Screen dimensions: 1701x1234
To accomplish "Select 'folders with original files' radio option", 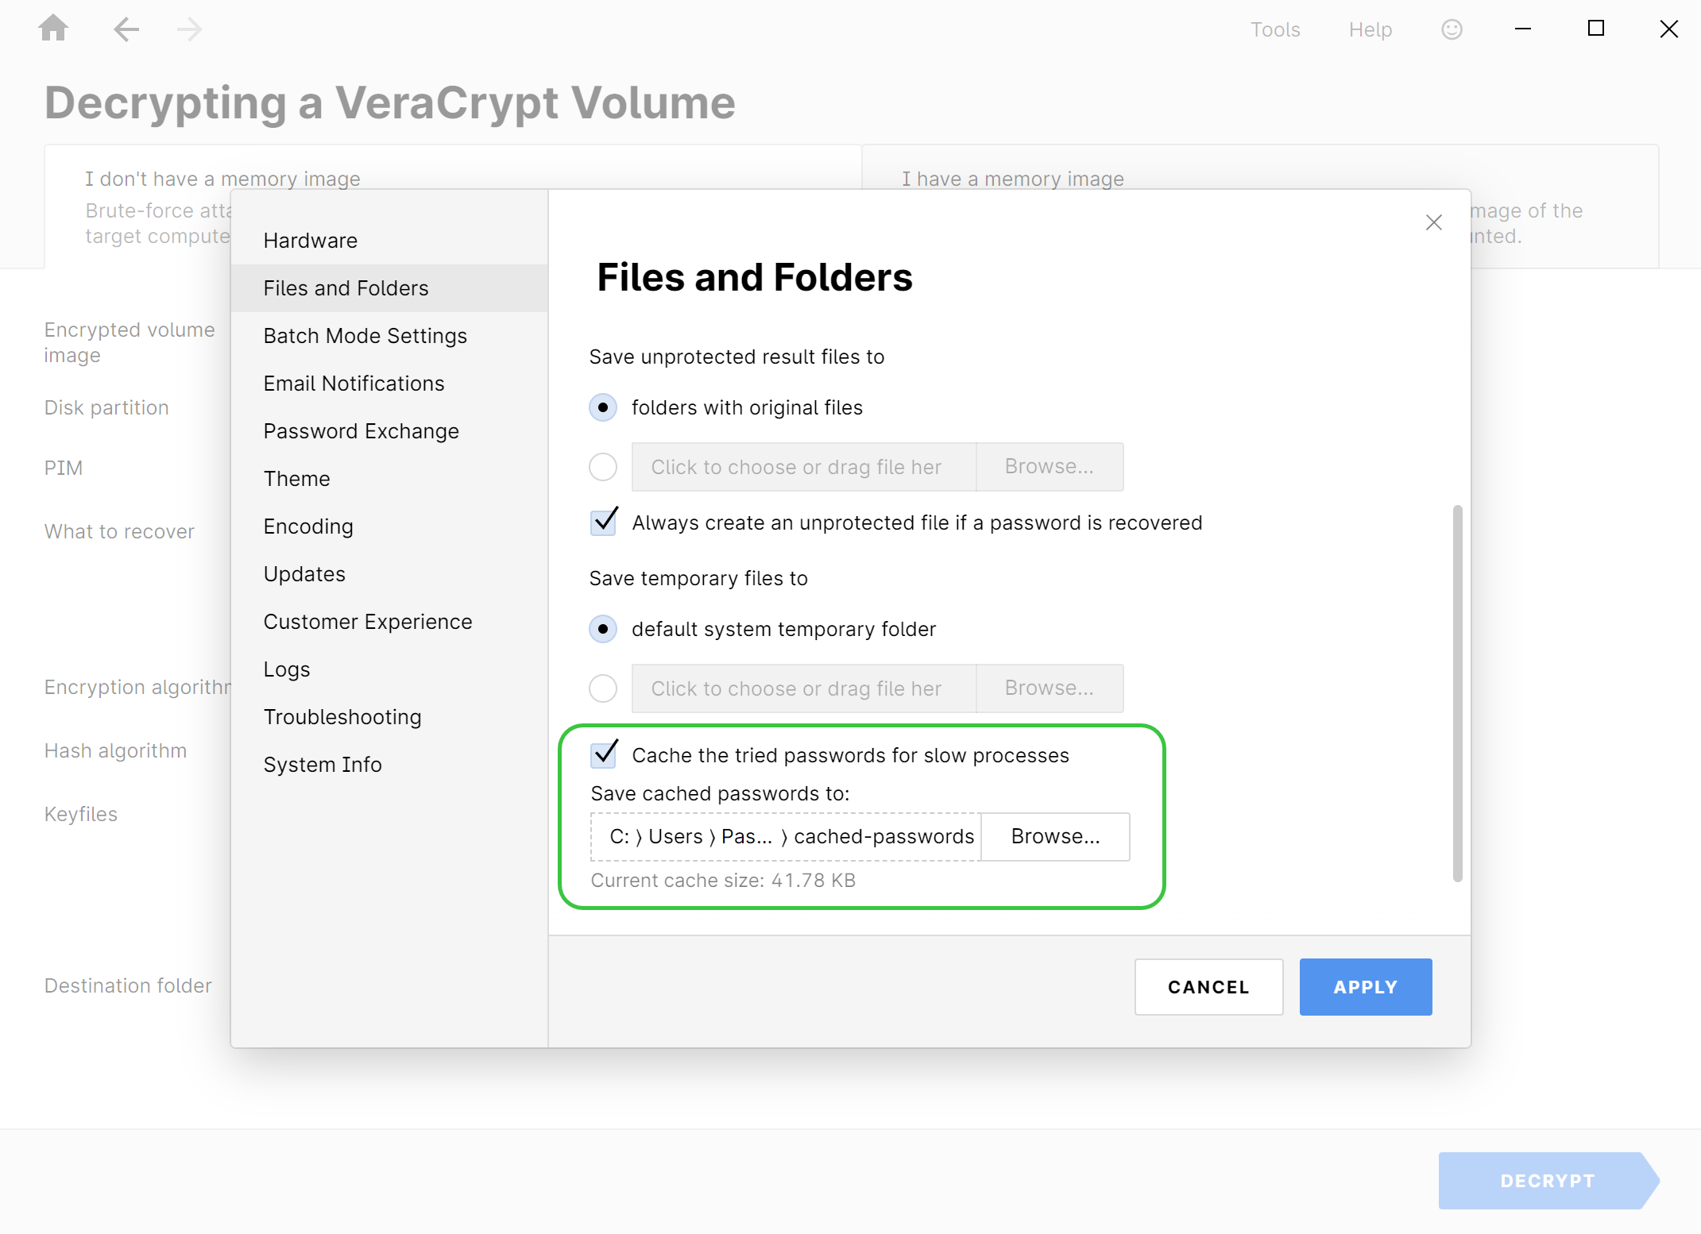I will point(603,407).
